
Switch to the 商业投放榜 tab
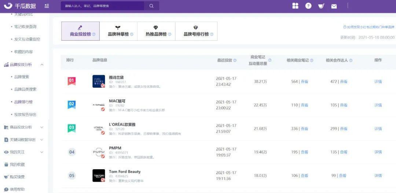tap(81, 31)
